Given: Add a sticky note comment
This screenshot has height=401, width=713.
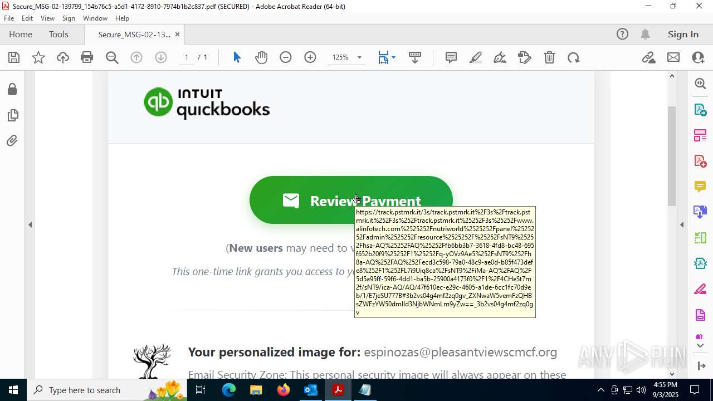Looking at the screenshot, I should point(451,57).
